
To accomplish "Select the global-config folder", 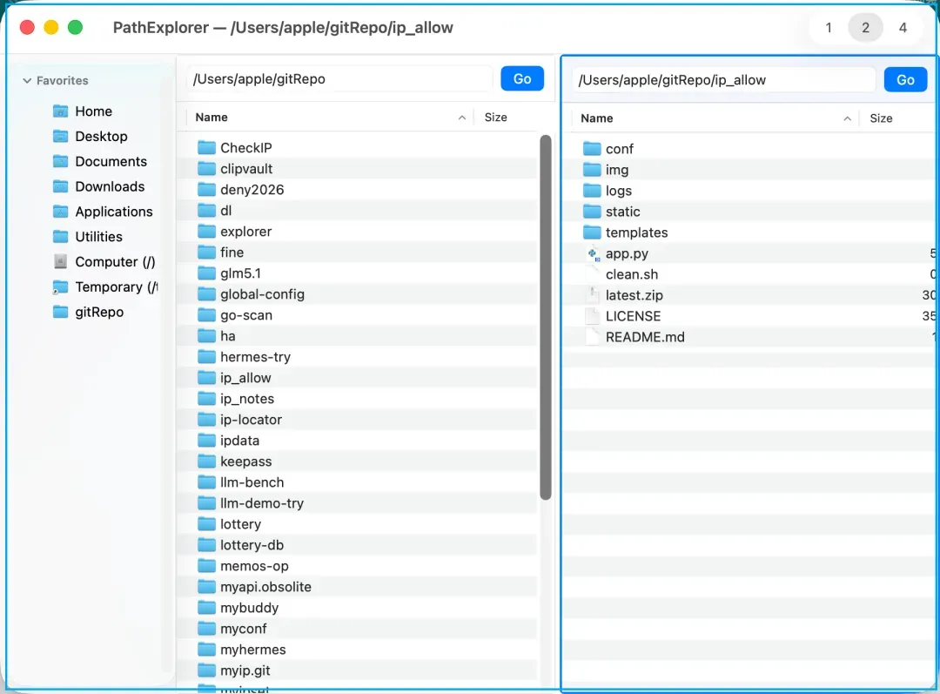I will (359, 294).
